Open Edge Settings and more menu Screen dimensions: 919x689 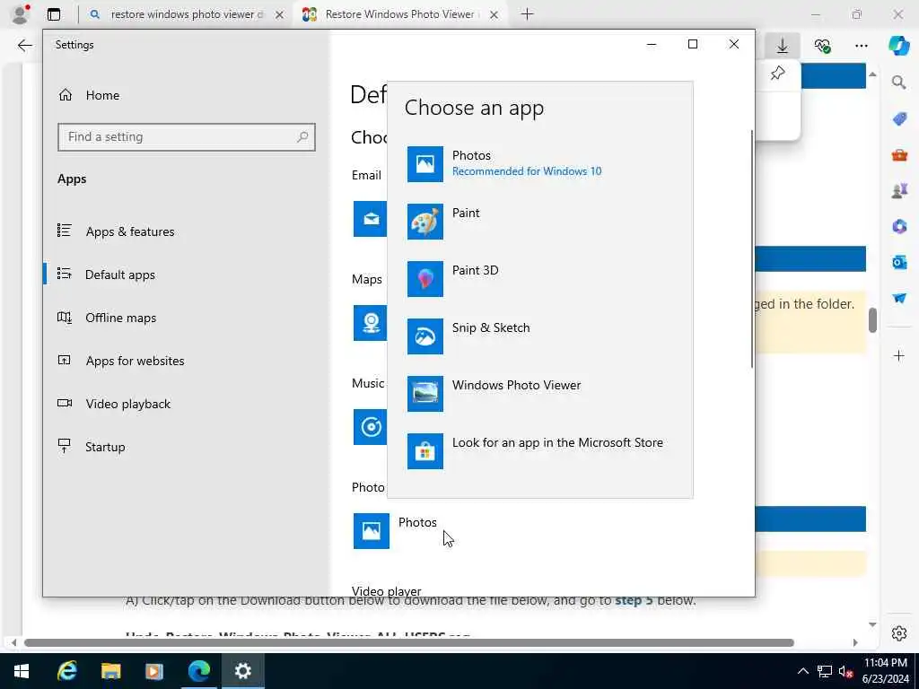click(861, 46)
